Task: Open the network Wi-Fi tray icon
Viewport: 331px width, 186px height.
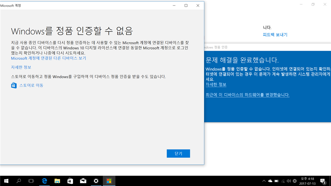Action: [x=283, y=181]
